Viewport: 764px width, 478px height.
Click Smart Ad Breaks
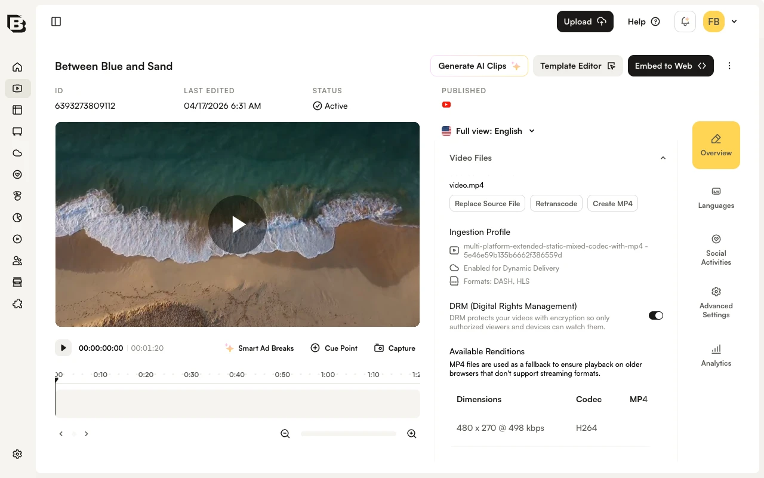(259, 348)
